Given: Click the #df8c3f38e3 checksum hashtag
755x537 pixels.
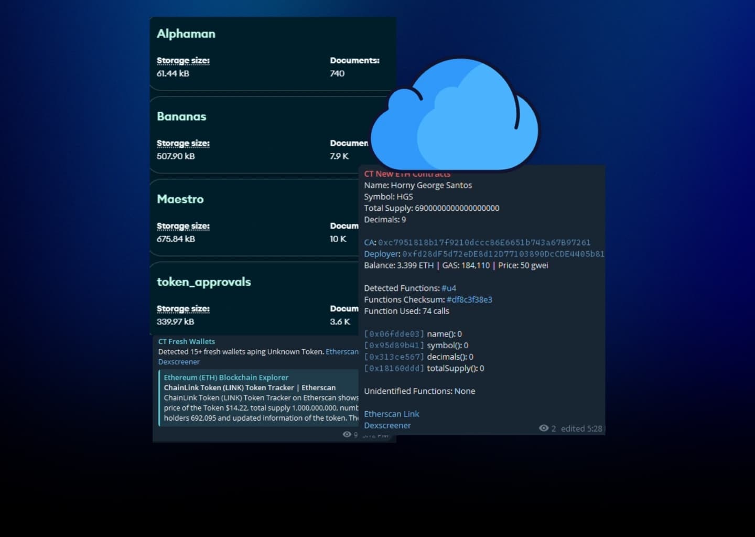Looking at the screenshot, I should 469,300.
